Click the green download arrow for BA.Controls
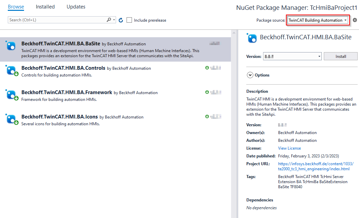Screen dimensions: 359x218 [x=207, y=68]
